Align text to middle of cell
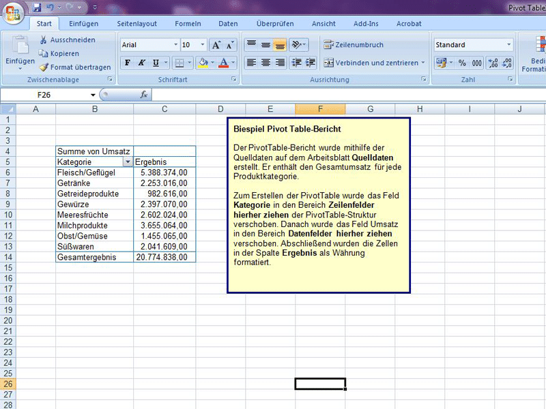The width and height of the screenshot is (546, 409). coord(265,44)
